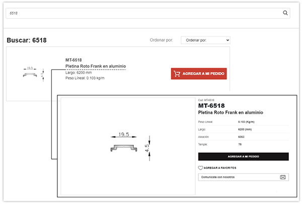Select the 'Temple' T5 specification row
This screenshot has width=302, height=204.
point(243,144)
